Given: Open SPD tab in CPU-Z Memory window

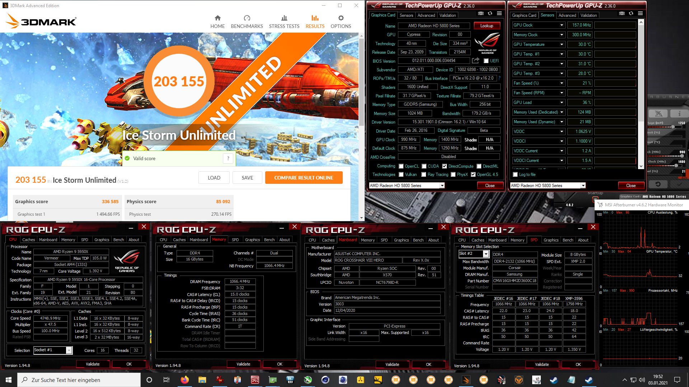Looking at the screenshot, I should tap(235, 240).
